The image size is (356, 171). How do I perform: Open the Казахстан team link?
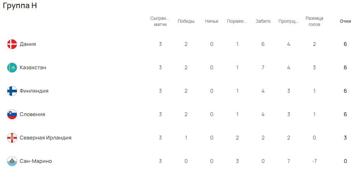click(x=33, y=67)
